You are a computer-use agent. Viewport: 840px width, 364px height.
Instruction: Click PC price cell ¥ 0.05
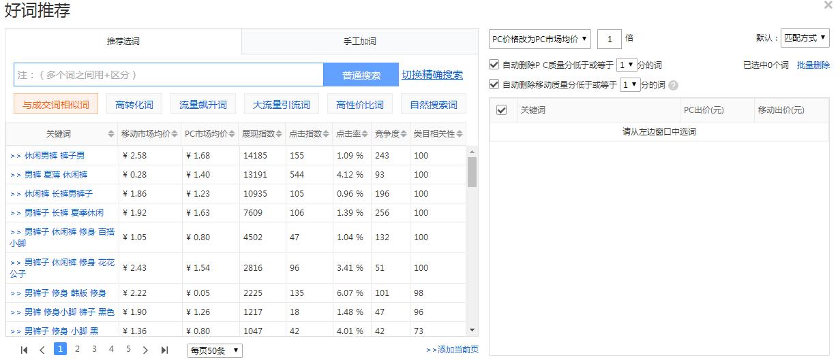198,293
